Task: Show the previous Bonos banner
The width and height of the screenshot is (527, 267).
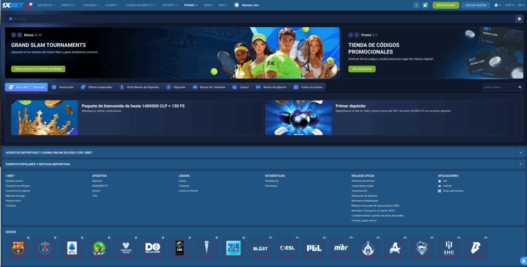Action: (13, 35)
